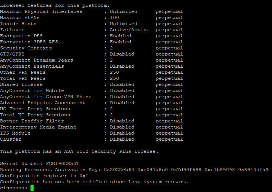Image resolution: width=272 pixels, height=192 pixels.
Task: Click the 'Total UC Proxy Sessions' label
Action: click(x=35, y=115)
